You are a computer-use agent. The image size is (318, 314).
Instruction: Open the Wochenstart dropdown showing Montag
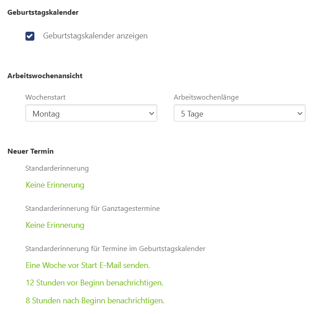tap(91, 113)
